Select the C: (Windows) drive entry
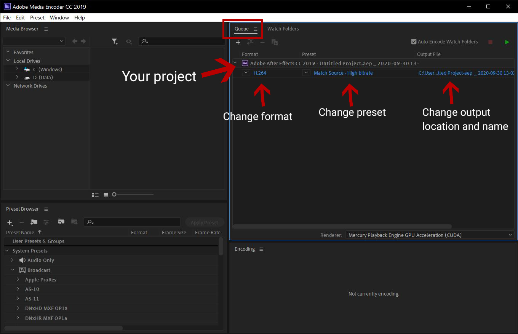 [47, 69]
